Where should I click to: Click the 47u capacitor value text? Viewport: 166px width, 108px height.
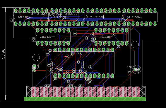pos(129,67)
